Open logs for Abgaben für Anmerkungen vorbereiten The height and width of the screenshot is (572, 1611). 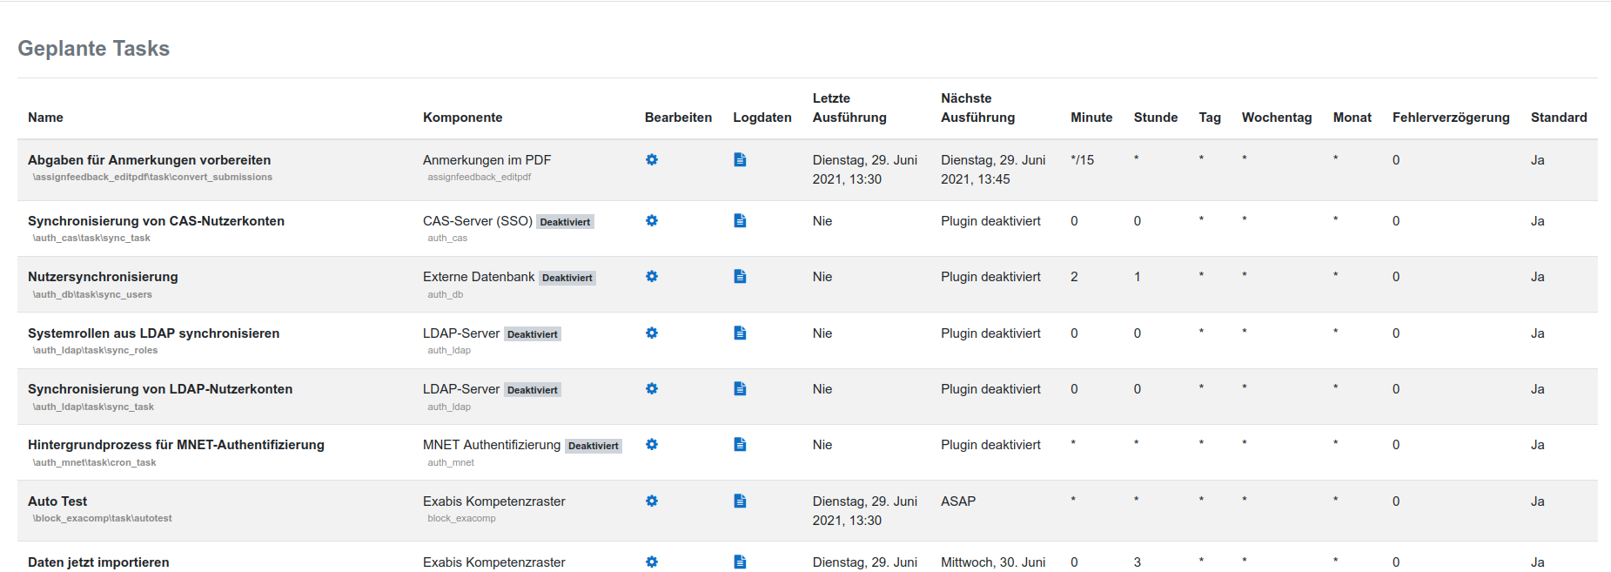(x=740, y=160)
